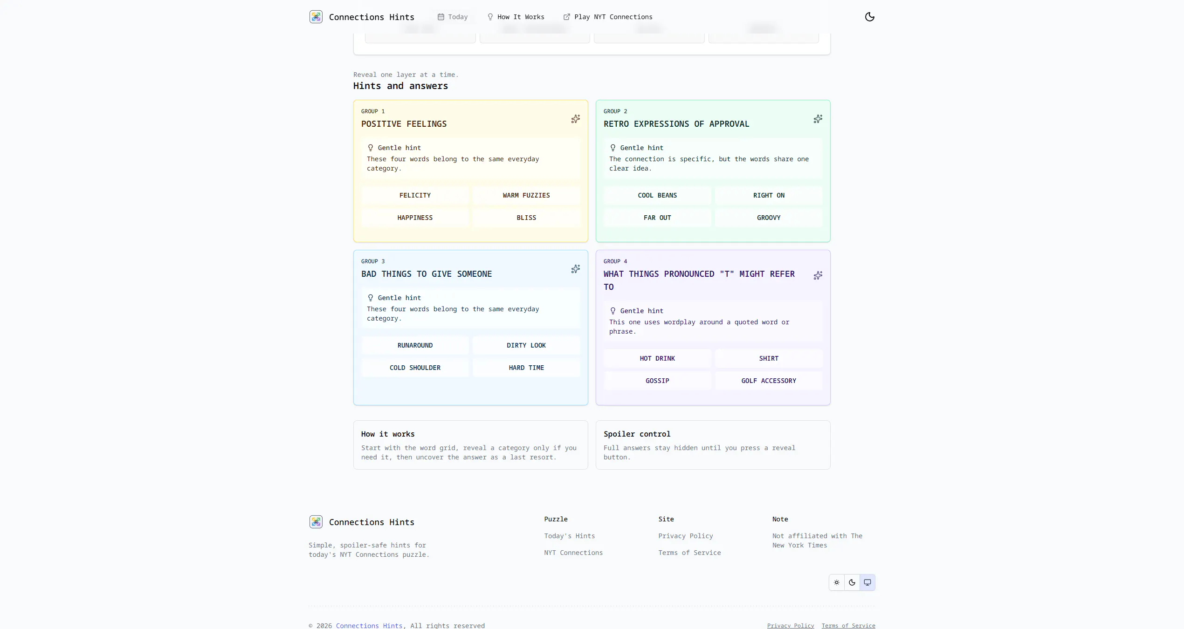Click sparkle icon on Bad Things card
1184x629 pixels.
click(x=576, y=269)
